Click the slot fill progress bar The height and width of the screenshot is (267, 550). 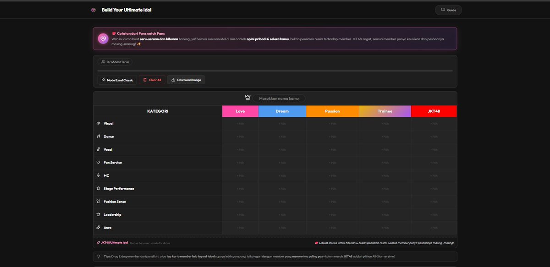point(275,71)
